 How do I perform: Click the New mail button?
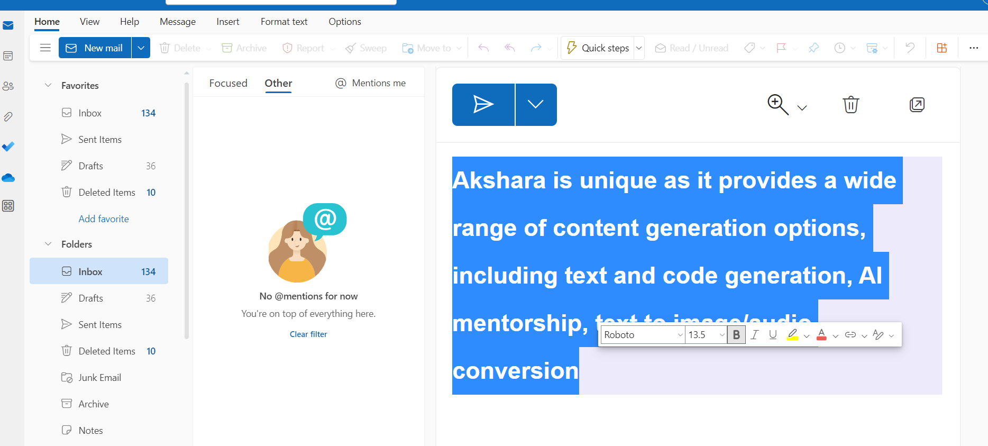coord(95,48)
